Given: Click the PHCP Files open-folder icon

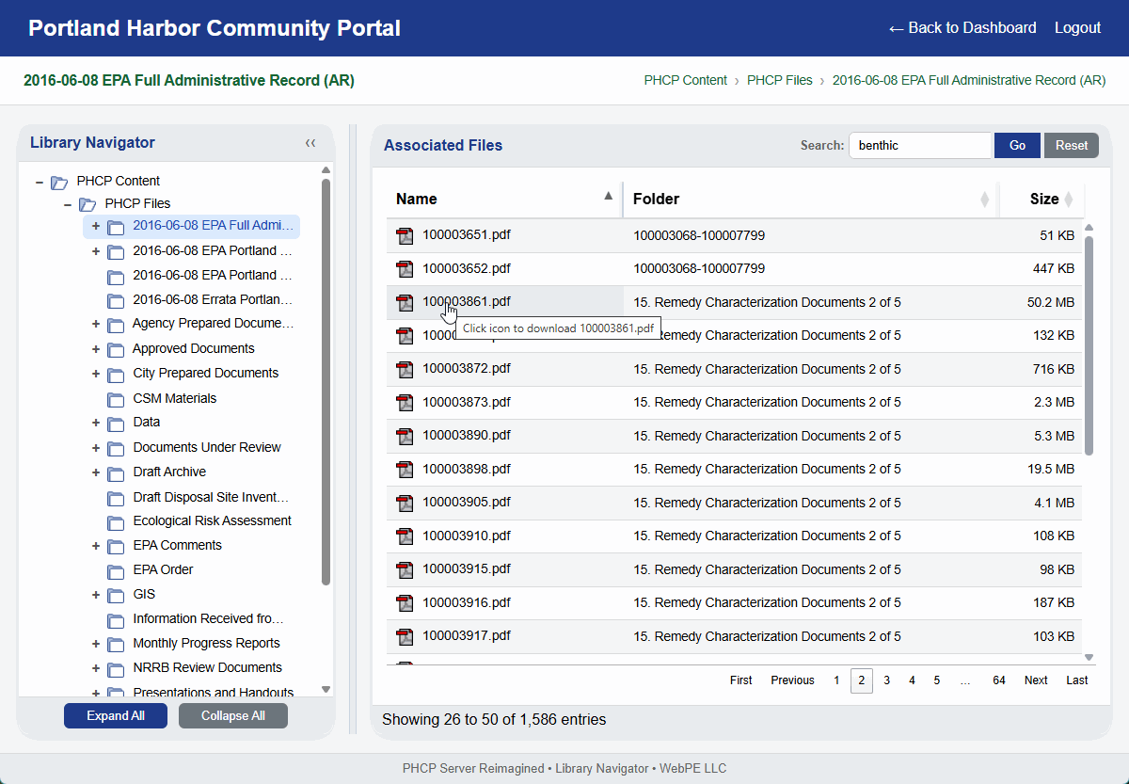Looking at the screenshot, I should (x=87, y=204).
